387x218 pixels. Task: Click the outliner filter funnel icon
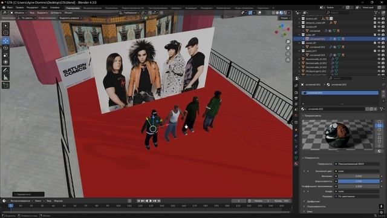click(x=376, y=13)
